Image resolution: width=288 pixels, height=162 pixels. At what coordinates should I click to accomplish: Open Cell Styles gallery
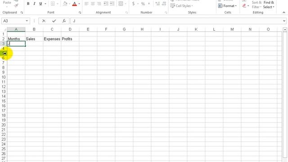pyautogui.click(x=182, y=6)
